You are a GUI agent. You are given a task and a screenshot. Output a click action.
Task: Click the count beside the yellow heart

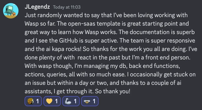(56, 101)
